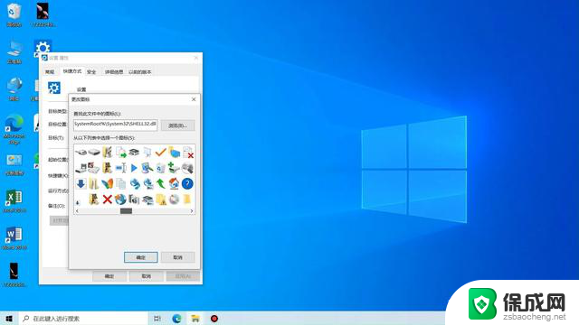Choose the plain red X icon
The image size is (579, 325).
click(108, 200)
